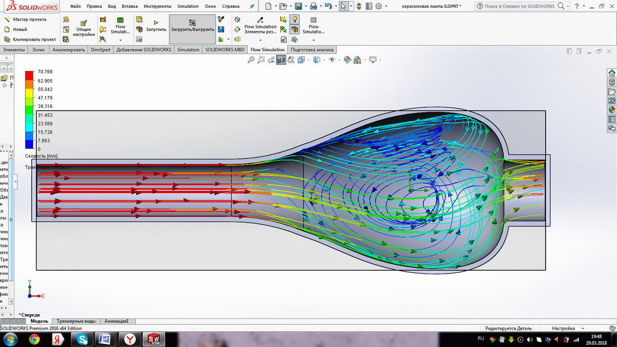Click the Display Style cube icon

[x=317, y=60]
